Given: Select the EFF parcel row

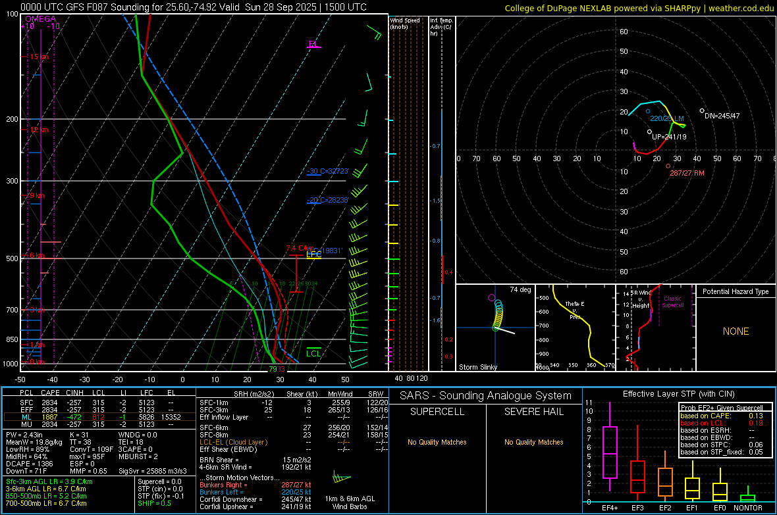Looking at the screenshot, I should click(99, 410).
